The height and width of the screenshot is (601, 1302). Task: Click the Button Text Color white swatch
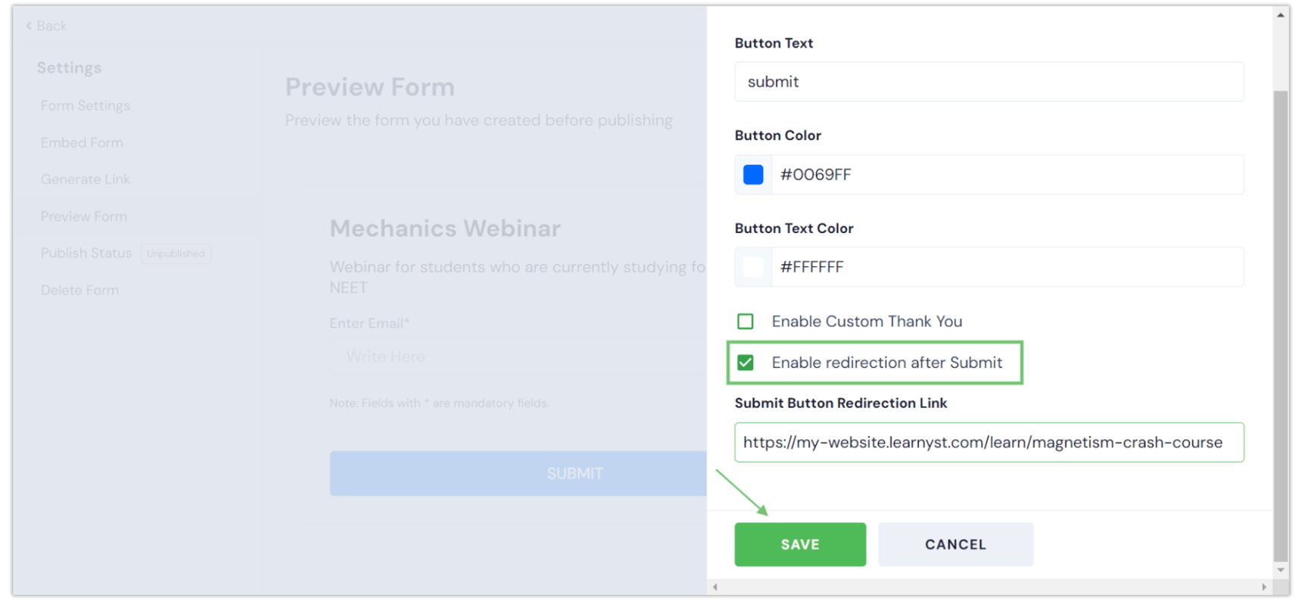click(752, 266)
